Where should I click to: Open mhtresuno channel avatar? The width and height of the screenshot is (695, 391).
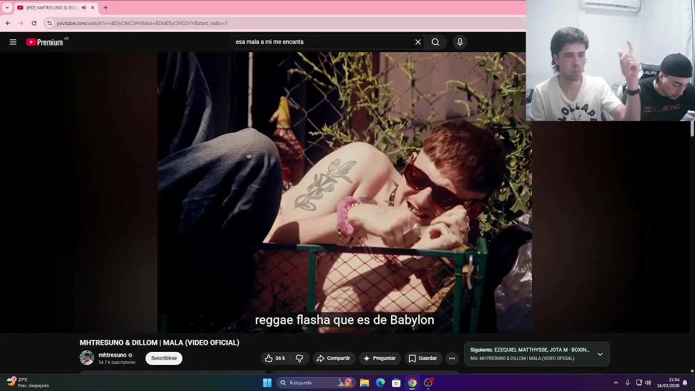tap(87, 358)
